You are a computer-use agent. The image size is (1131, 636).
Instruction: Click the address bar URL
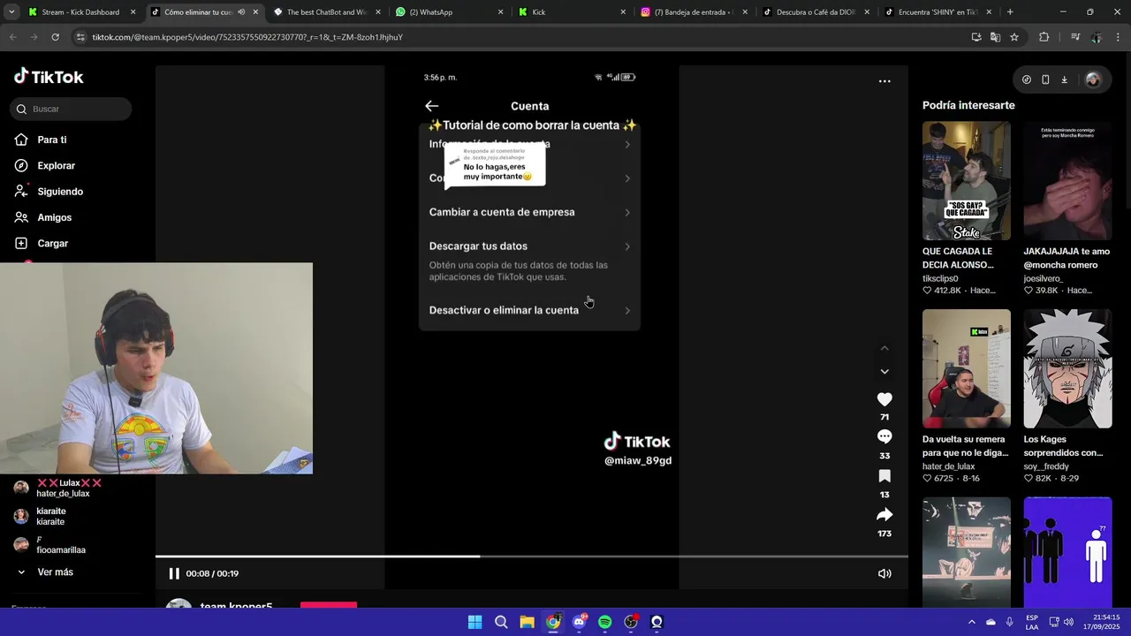[x=247, y=37]
